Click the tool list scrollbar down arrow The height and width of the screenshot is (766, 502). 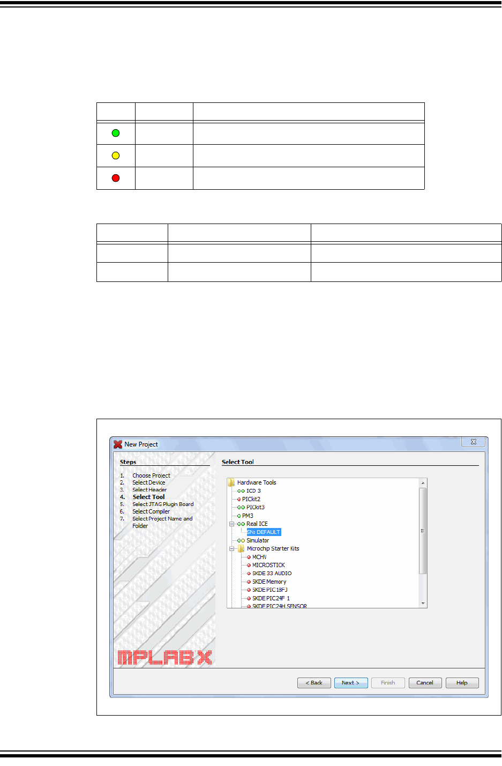point(423,604)
